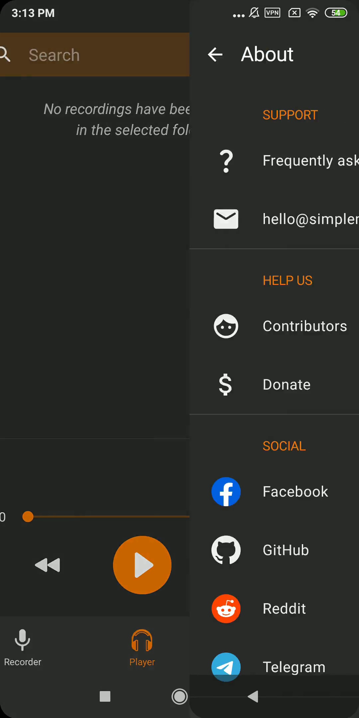The image size is (359, 718).
Task: Open the Donate entry
Action: coord(274,385)
